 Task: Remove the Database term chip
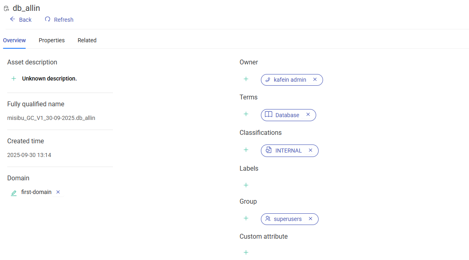pyautogui.click(x=308, y=115)
